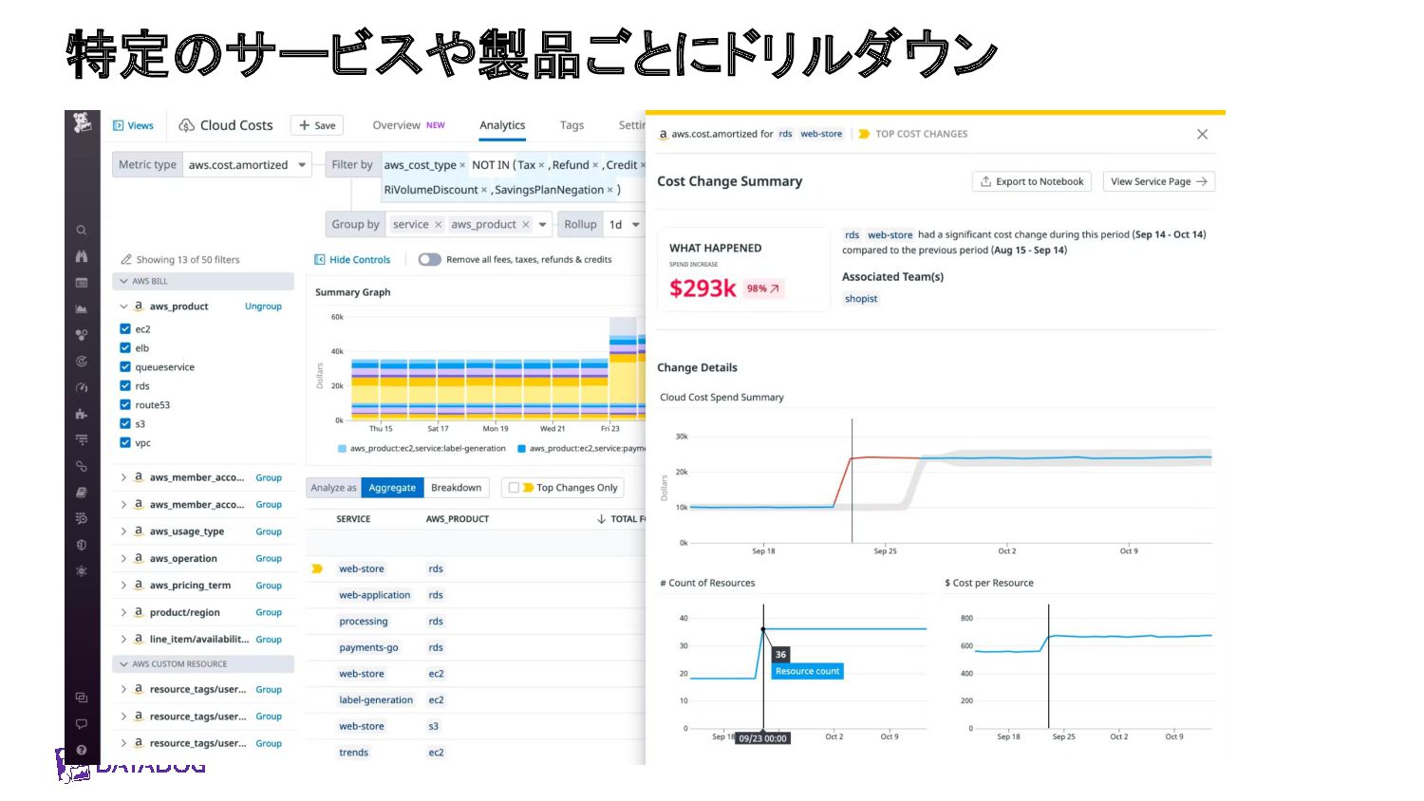Open the puzzle piece integrations icon

coord(82,414)
